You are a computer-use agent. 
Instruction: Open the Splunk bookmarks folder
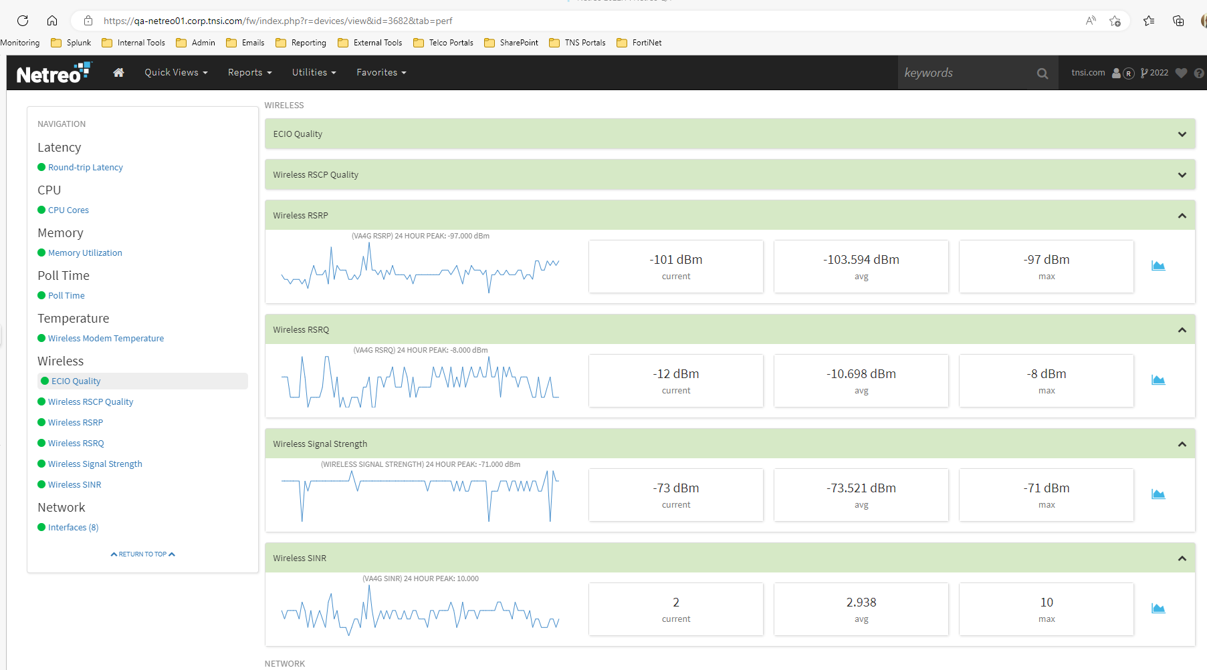pos(71,43)
